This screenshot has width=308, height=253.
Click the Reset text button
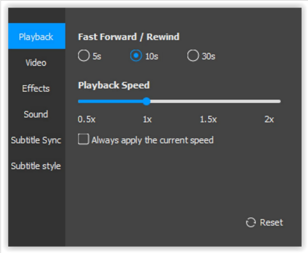(271, 223)
